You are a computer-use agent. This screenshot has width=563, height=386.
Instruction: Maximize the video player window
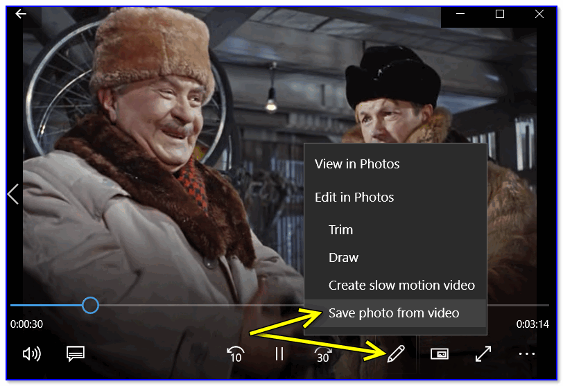tap(500, 14)
